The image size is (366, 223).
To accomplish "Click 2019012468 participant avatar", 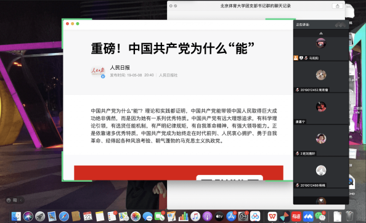I will [x=321, y=171].
